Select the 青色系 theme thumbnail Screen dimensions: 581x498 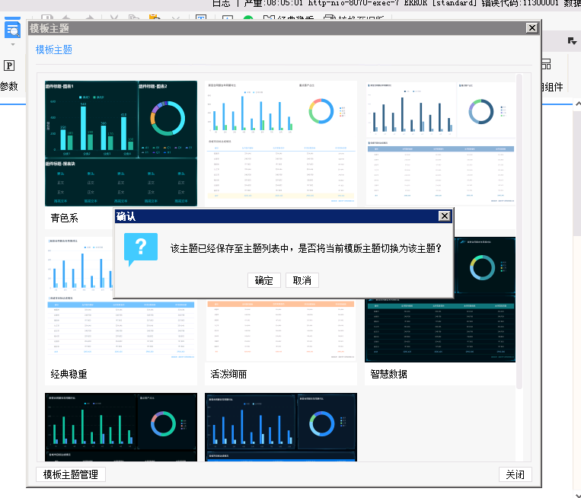[x=121, y=143]
